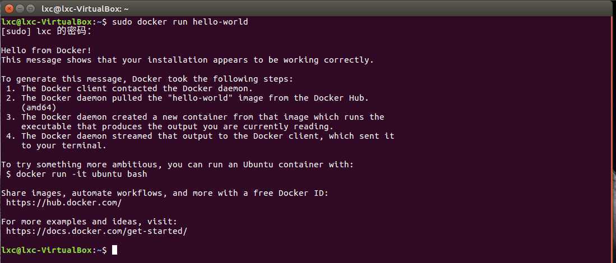The width and height of the screenshot is (616, 263).
Task: Close the terminal window with the red button
Action: (x=9, y=8)
